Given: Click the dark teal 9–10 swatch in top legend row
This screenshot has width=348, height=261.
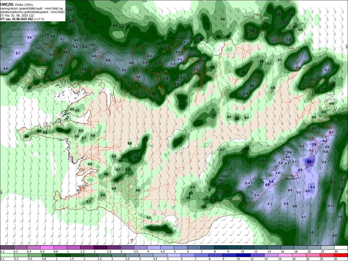Looking at the screenshot, I should pos(234,248).
